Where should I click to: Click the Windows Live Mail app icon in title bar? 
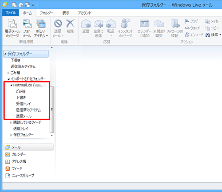pos(5,4)
